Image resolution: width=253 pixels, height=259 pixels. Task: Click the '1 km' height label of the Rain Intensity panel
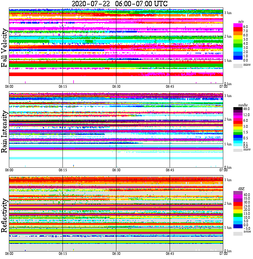[228, 144]
